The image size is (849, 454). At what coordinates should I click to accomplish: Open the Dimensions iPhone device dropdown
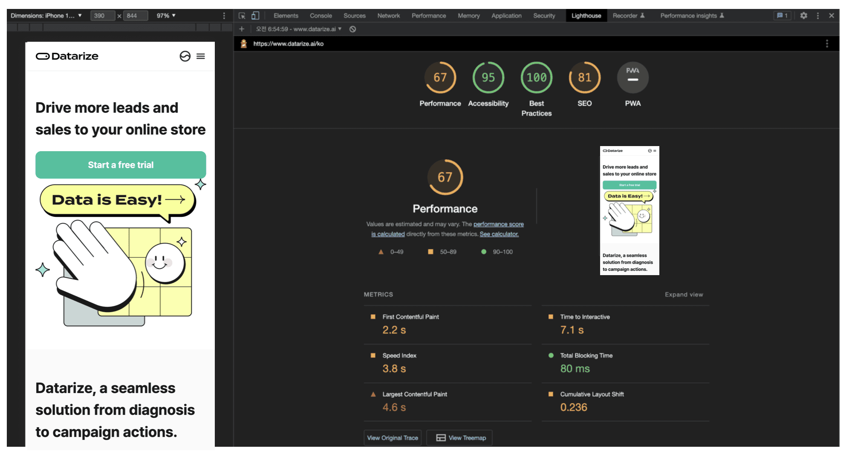pyautogui.click(x=46, y=16)
